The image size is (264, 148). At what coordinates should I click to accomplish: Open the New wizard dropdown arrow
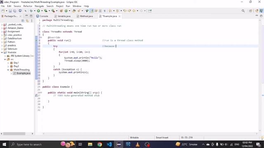[x=7, y=11]
